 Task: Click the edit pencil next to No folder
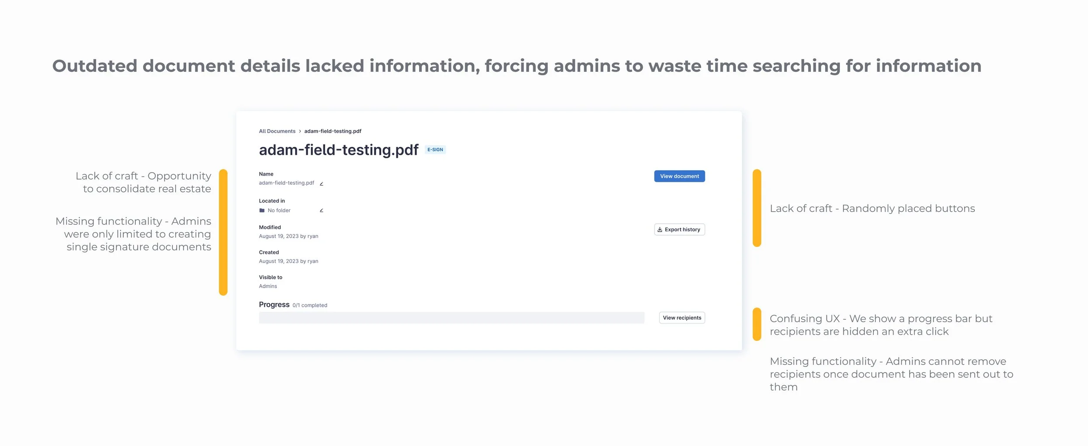(321, 210)
